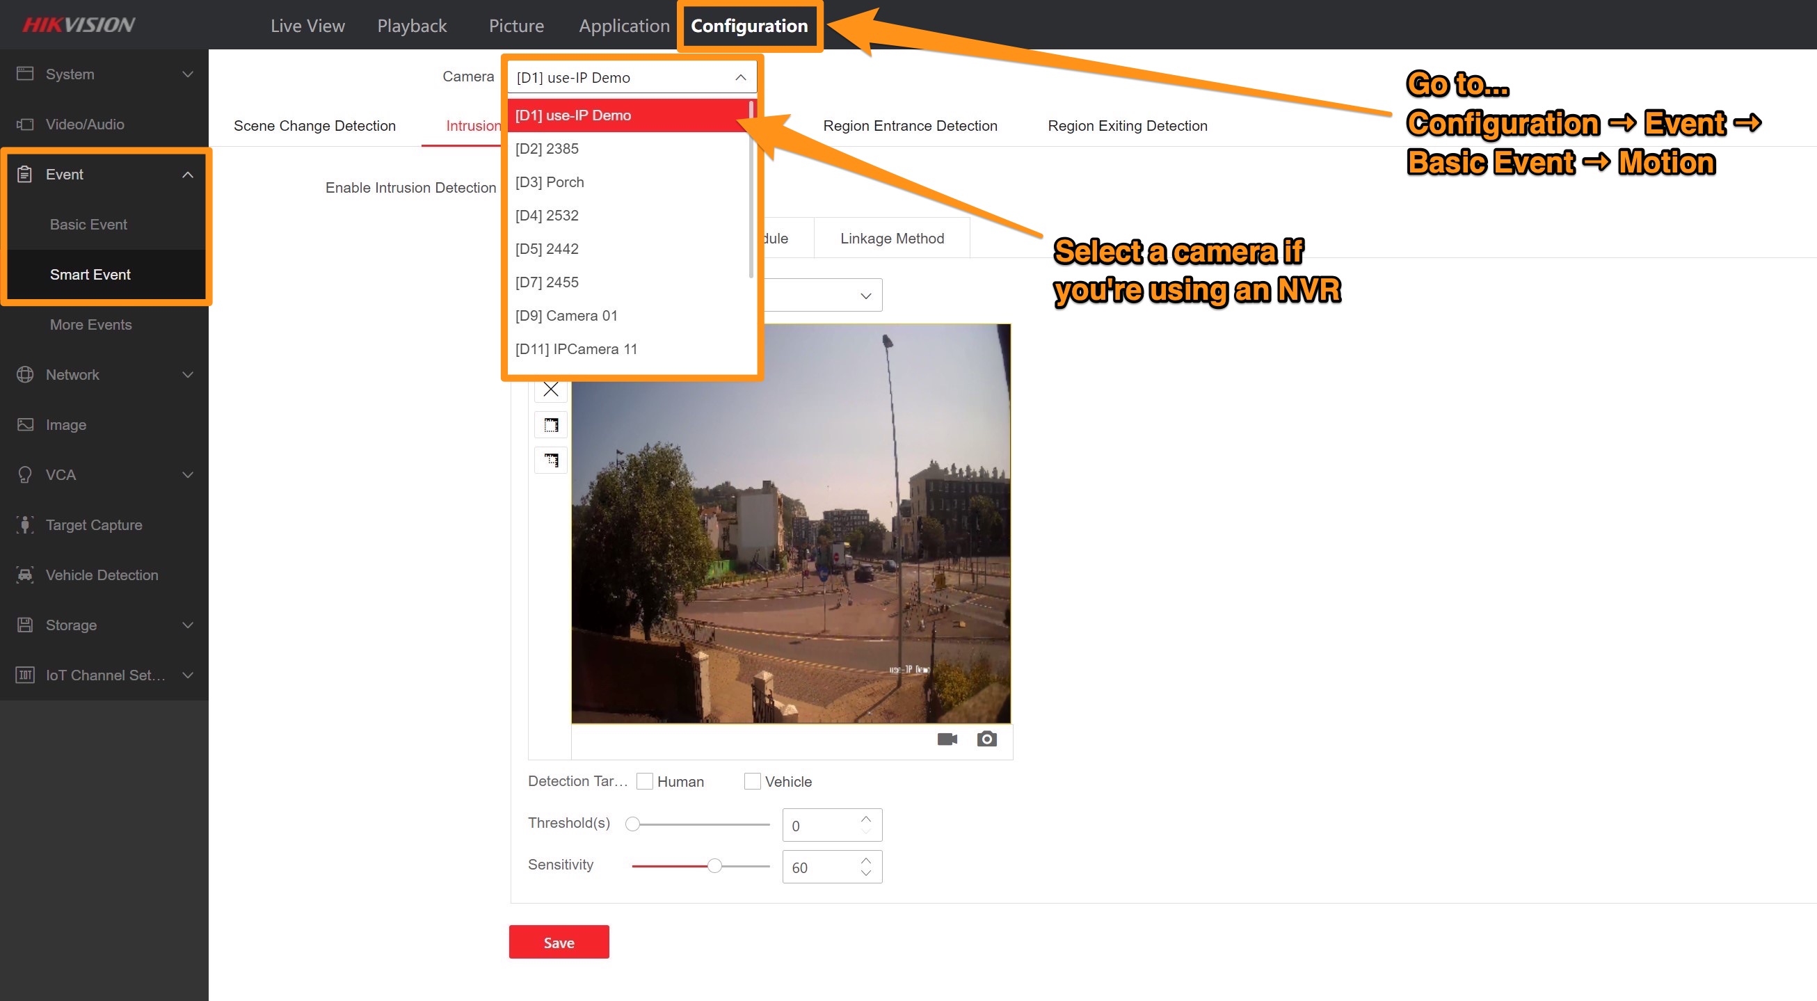The image size is (1817, 1001).
Task: Enable the Vehicle detection target checkbox
Action: [752, 781]
